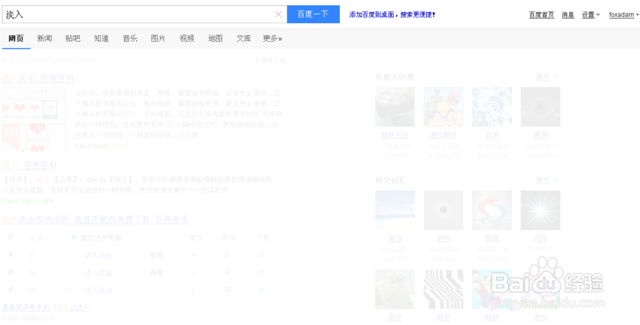Open 查看更多歌手的《淡入淡出》 link
This screenshot has height=325, width=640.
pyautogui.click(x=47, y=307)
